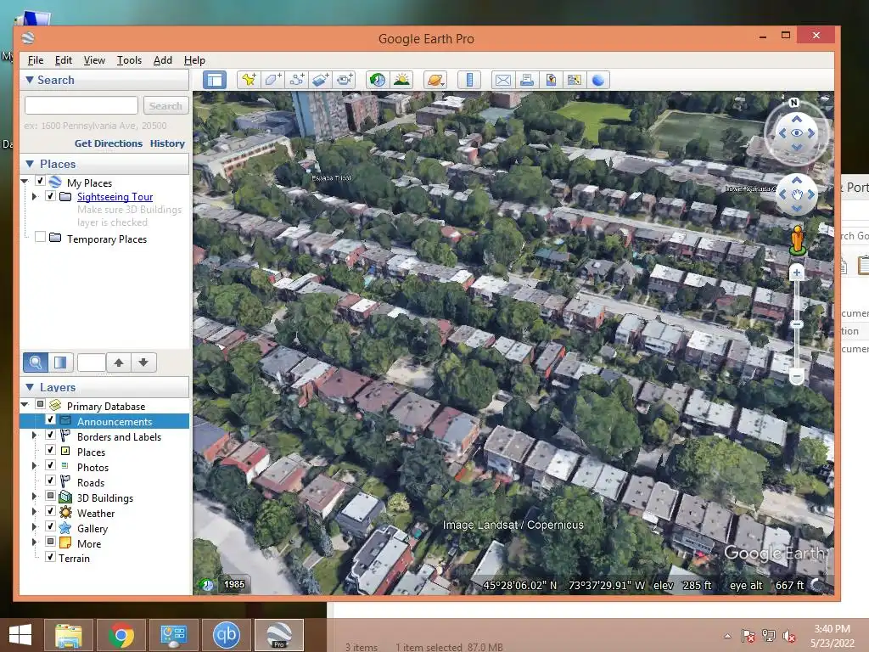This screenshot has width=869, height=652.
Task: Expand the Sightseeing Tour folder
Action: pos(34,196)
